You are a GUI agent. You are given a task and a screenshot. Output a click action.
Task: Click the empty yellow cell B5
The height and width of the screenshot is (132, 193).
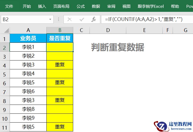coord(60,74)
